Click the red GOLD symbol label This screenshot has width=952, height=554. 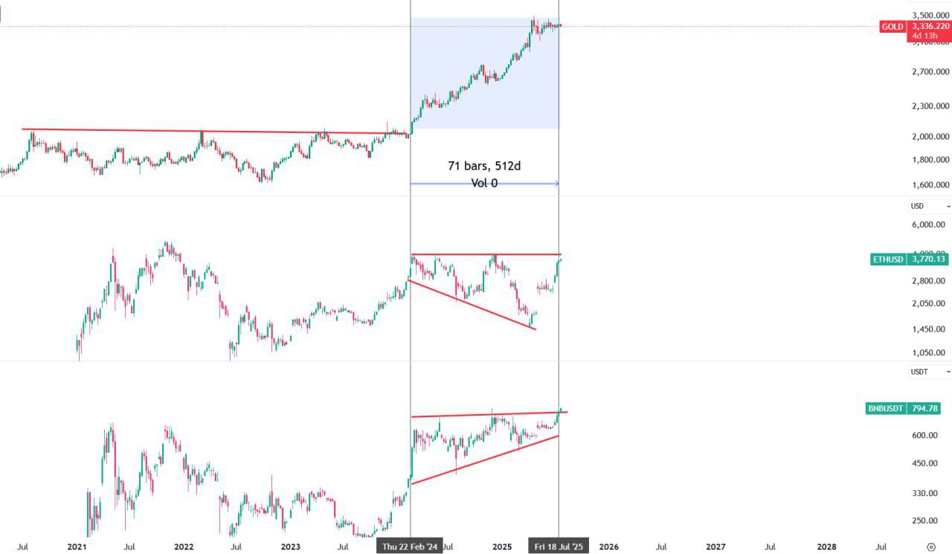click(x=892, y=27)
